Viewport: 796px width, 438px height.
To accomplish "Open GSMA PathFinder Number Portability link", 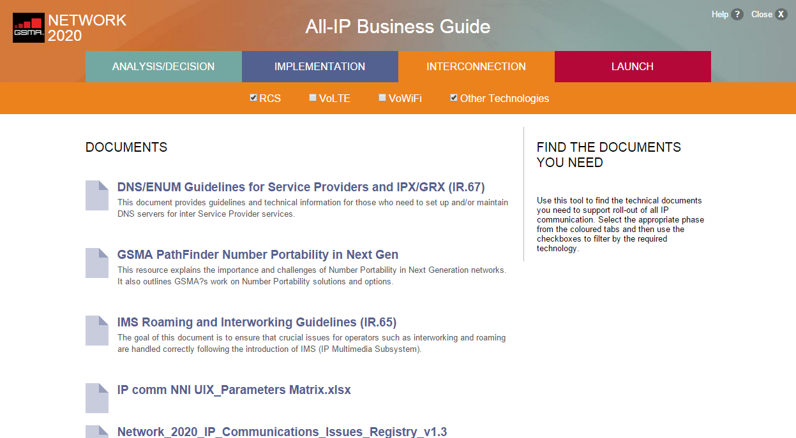I will coord(258,255).
